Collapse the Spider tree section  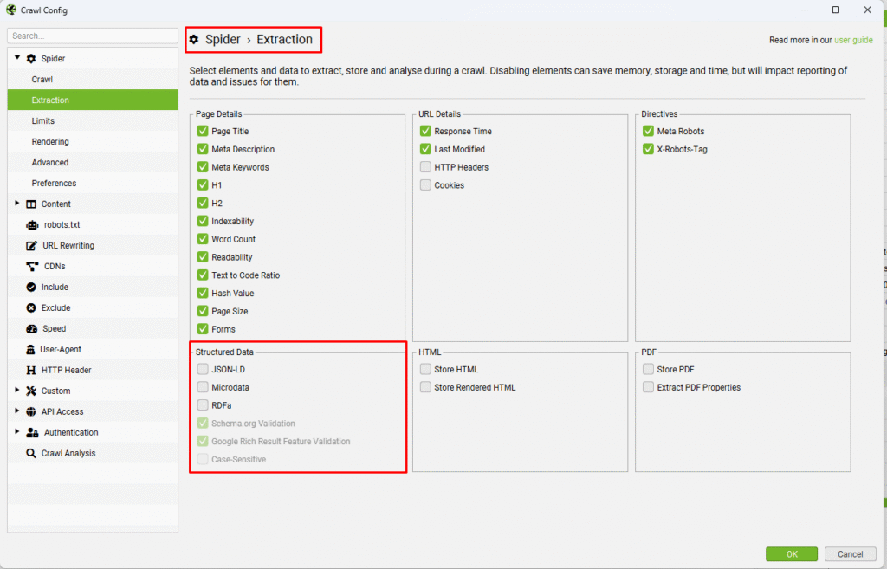click(x=16, y=58)
